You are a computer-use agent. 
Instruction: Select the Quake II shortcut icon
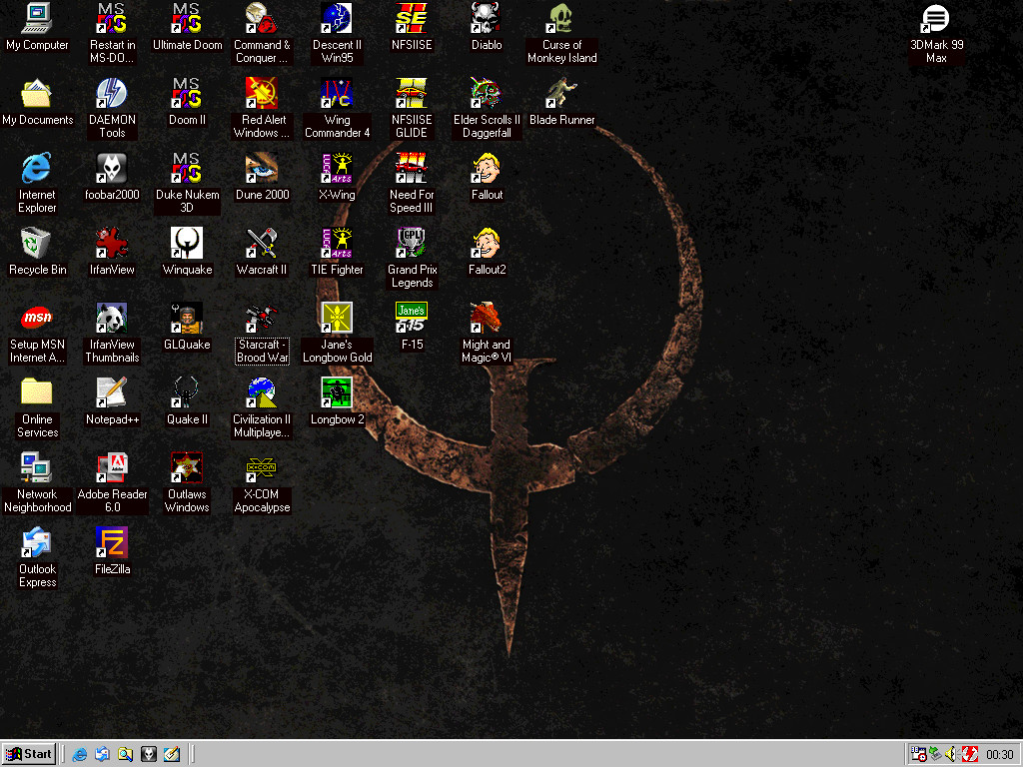187,393
